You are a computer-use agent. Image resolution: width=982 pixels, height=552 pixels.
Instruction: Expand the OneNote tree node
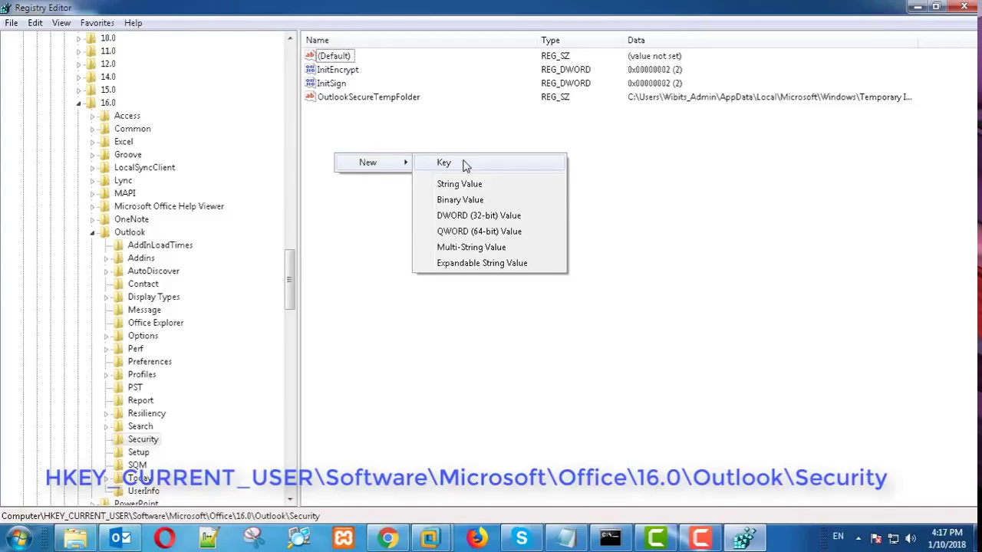click(93, 219)
